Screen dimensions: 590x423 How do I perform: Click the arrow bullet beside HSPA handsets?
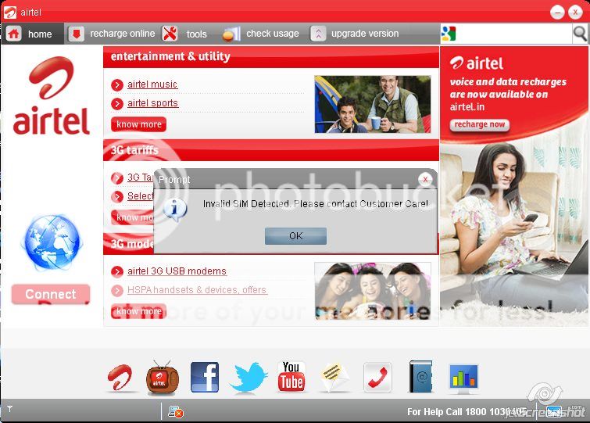(117, 290)
